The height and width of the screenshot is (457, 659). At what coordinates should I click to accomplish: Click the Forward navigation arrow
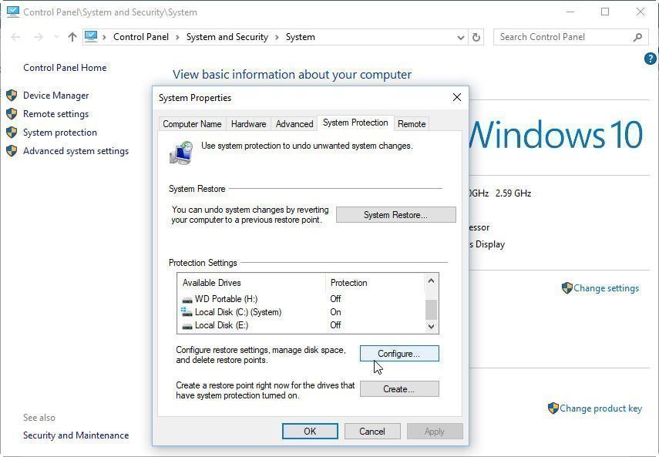click(x=39, y=37)
